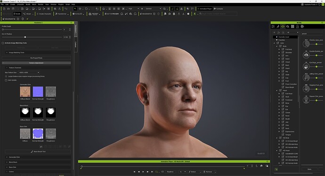
Task: Expand the Generated Skin section
Action: pyautogui.click(x=38, y=157)
